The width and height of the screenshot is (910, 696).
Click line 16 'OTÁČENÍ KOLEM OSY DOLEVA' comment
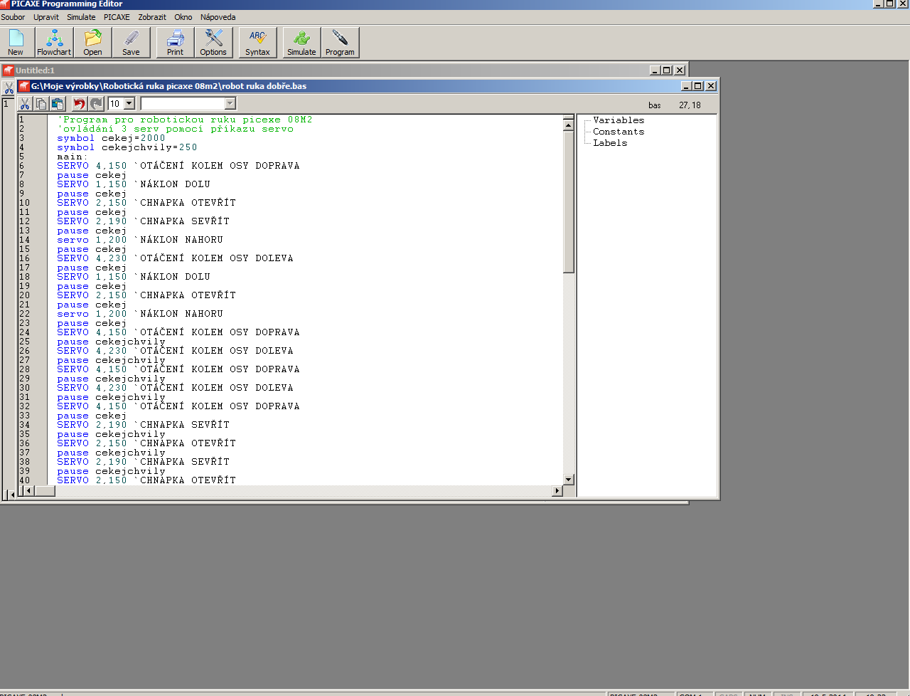213,258
